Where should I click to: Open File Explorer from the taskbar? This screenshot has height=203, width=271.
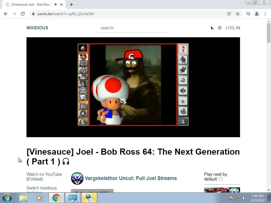(24, 198)
